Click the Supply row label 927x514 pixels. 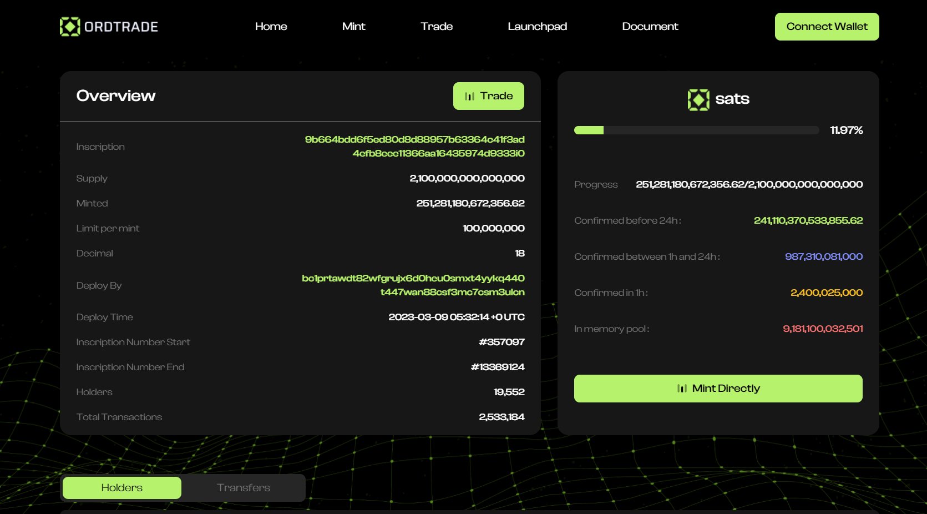(92, 178)
